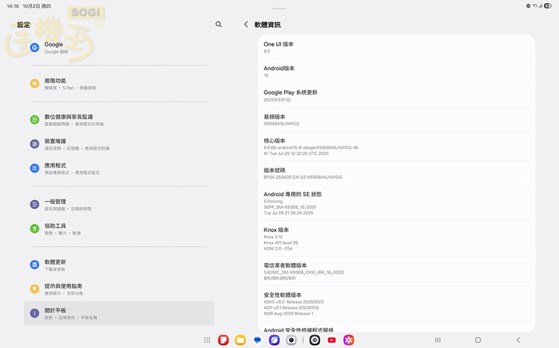The image size is (559, 348).
Task: Open the Messages app in taskbar
Action: (258, 340)
